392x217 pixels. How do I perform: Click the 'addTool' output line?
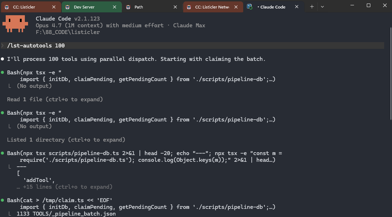[x=39, y=180]
